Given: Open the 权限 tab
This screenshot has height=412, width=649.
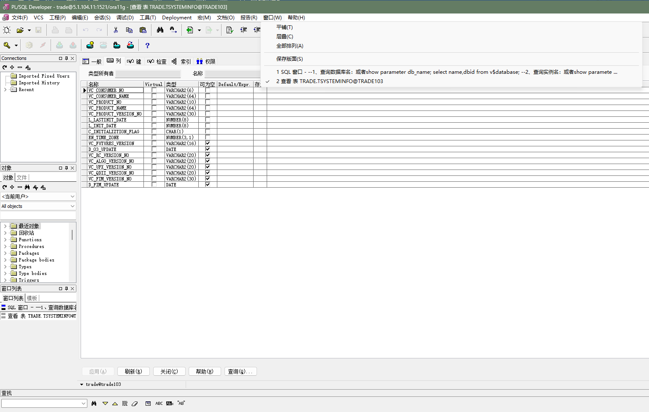Looking at the screenshot, I should click(x=206, y=61).
